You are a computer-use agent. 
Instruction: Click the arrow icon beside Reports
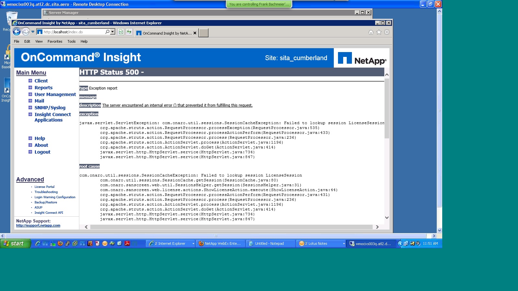click(30, 88)
